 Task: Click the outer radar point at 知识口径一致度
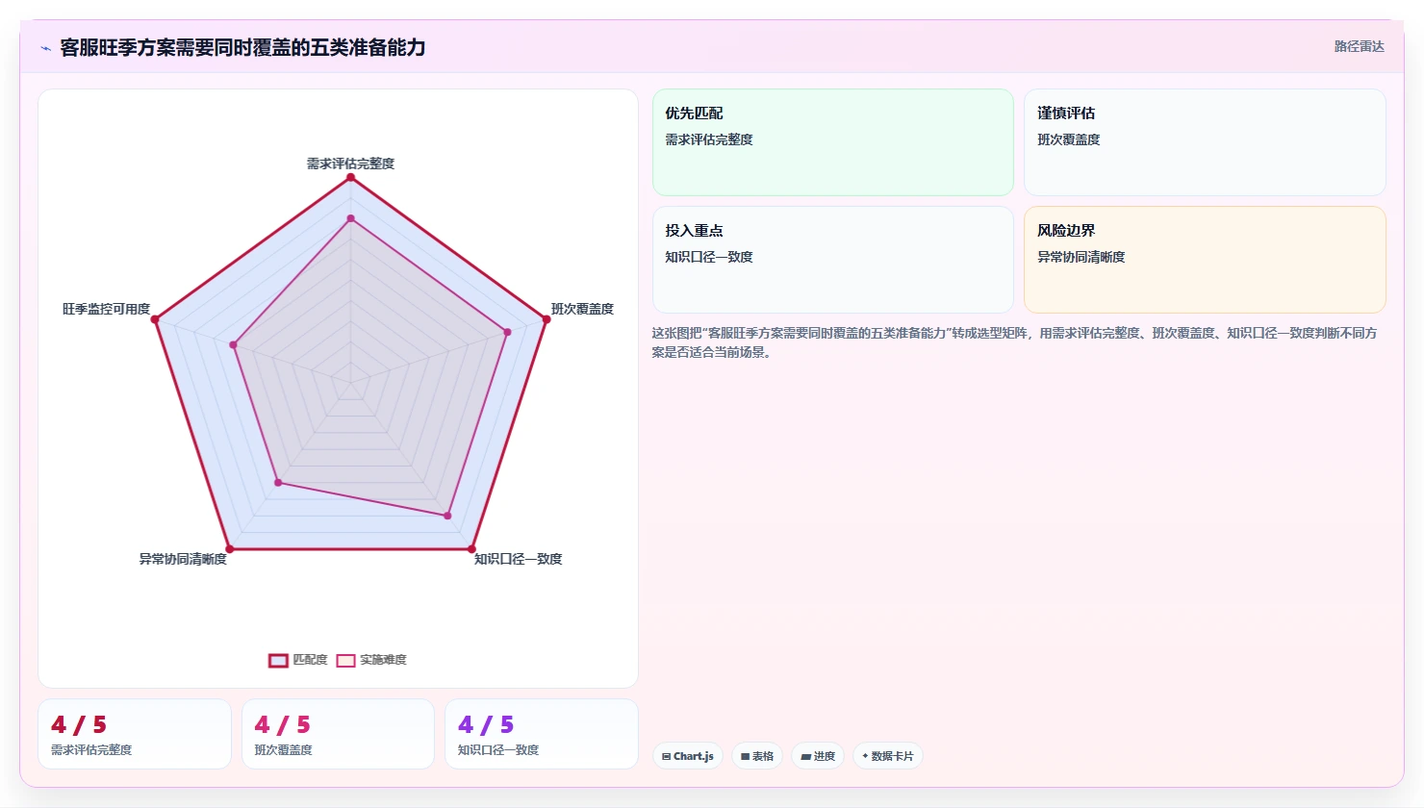(471, 549)
